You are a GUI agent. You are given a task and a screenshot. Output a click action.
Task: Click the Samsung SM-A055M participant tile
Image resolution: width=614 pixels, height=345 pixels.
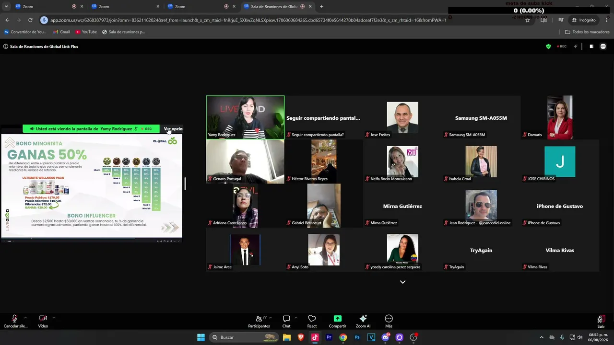click(481, 117)
